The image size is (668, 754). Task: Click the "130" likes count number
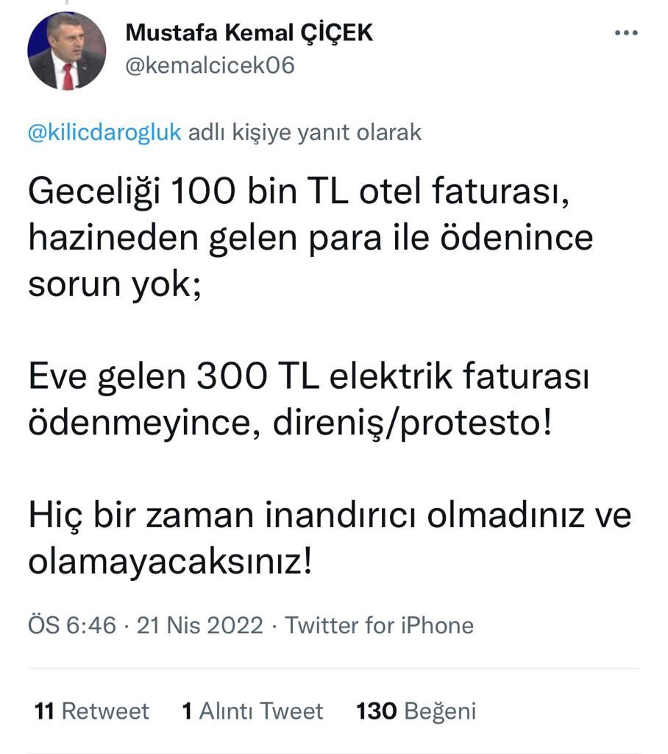(377, 711)
